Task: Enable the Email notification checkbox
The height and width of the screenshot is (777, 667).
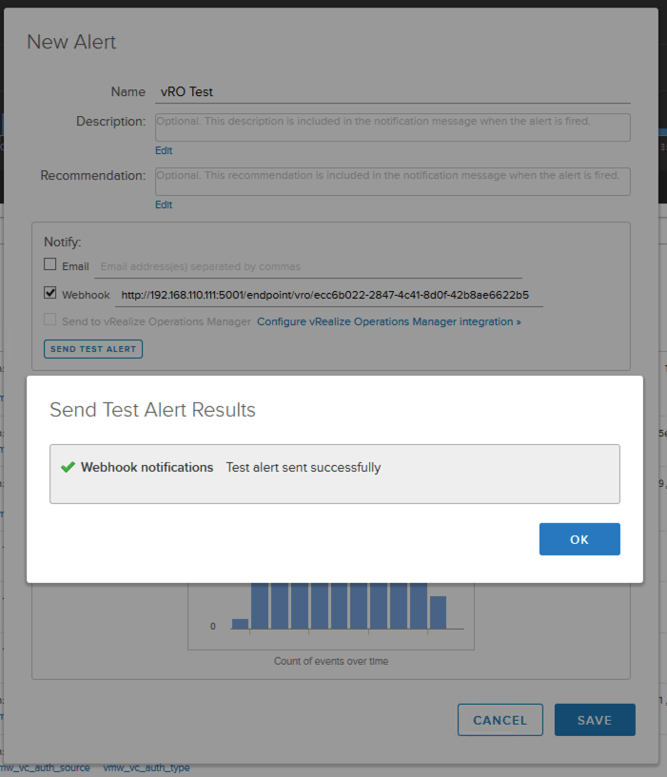Action: click(x=50, y=265)
